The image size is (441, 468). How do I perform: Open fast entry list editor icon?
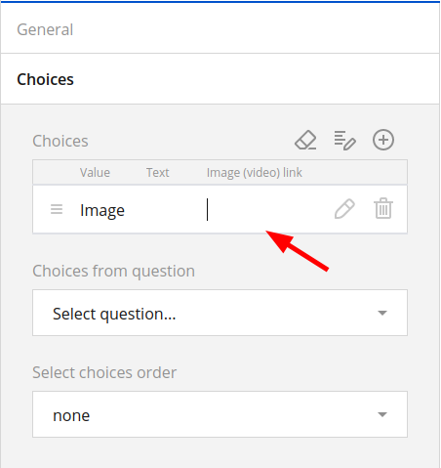click(344, 140)
